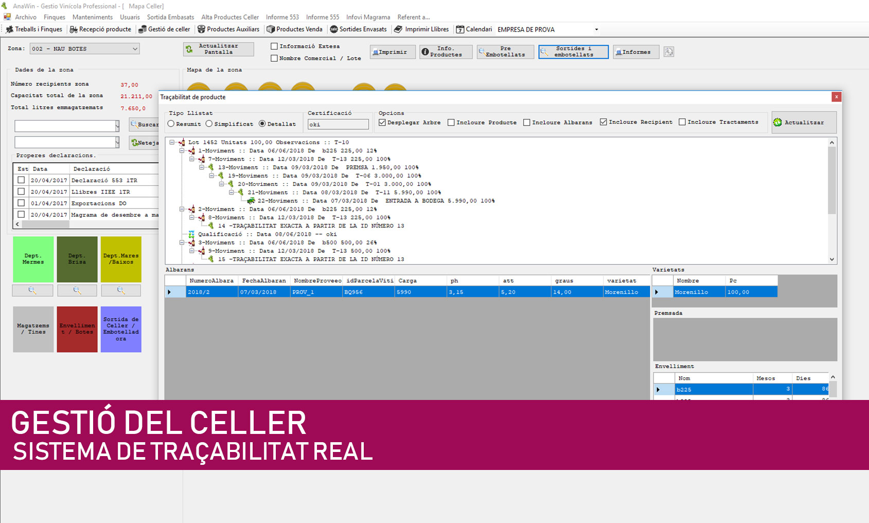The image size is (869, 523).
Task: Tick checkbox for Declaració 553 1TR row
Action: point(21,180)
